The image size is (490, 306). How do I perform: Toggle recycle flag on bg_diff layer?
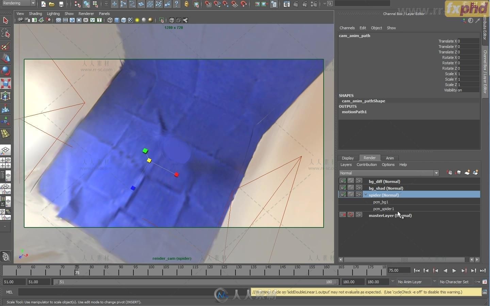[x=351, y=181]
